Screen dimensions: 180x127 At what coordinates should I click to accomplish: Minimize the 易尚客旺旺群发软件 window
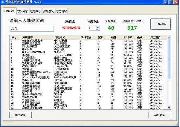pos(166,2)
